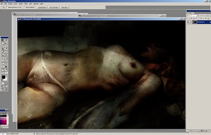Open the File menu
211x135 pixels.
pyautogui.click(x=2, y=4)
